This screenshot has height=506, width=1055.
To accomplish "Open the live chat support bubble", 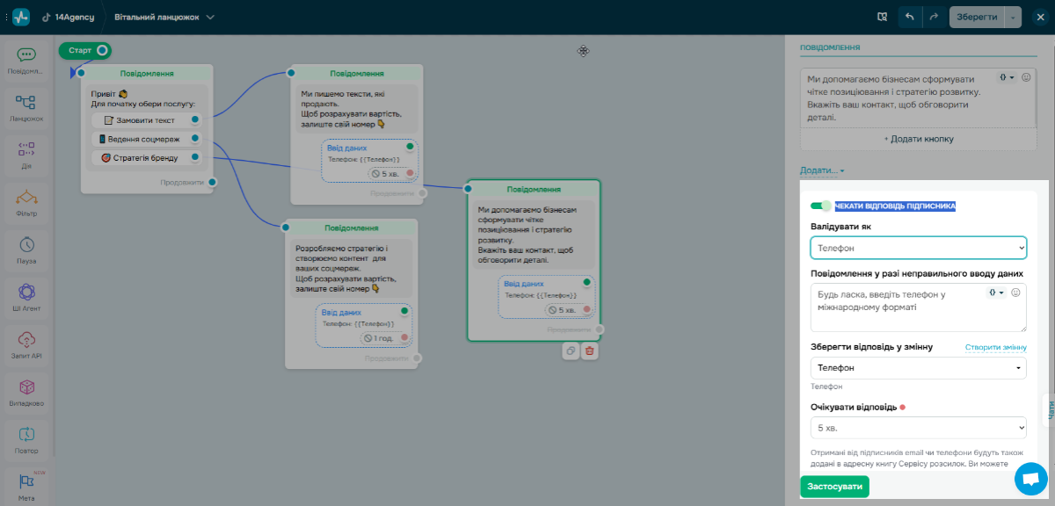I will pyautogui.click(x=1030, y=479).
